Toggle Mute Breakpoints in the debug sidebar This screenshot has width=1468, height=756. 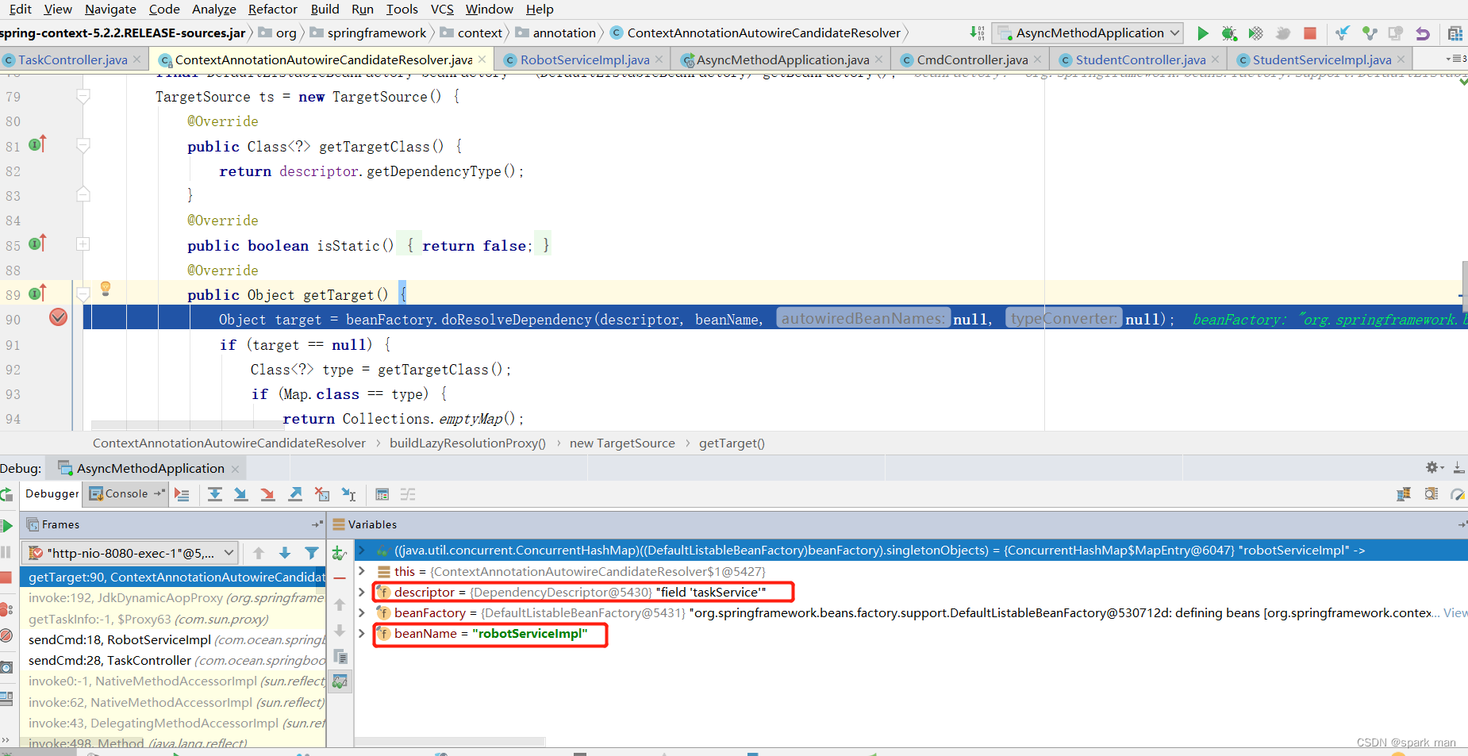coord(6,635)
